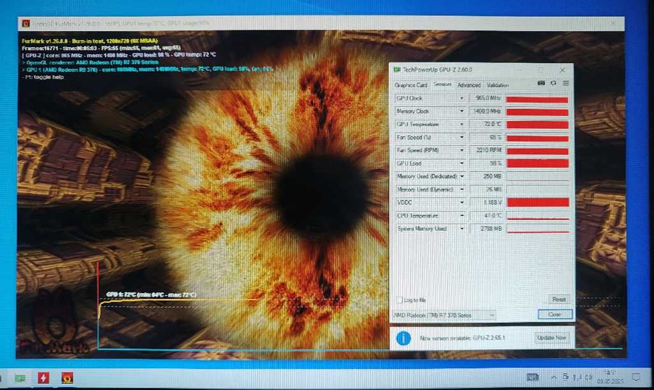Screen dimensions: 654x390
Task: Expand the Memory Clock sensor dropdown
Action: click(461, 112)
